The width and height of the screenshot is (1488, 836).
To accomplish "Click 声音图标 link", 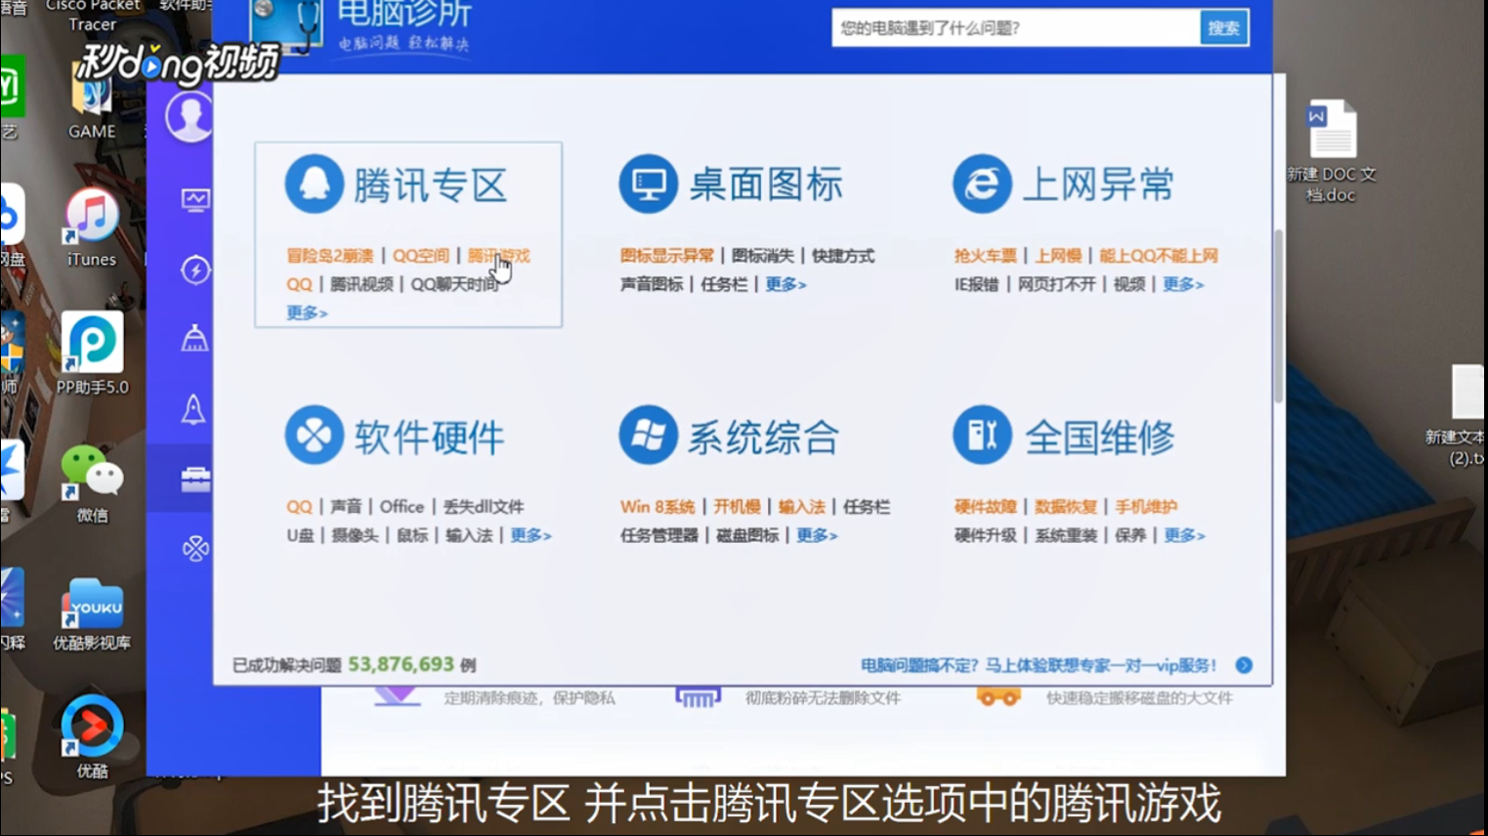I will [652, 284].
